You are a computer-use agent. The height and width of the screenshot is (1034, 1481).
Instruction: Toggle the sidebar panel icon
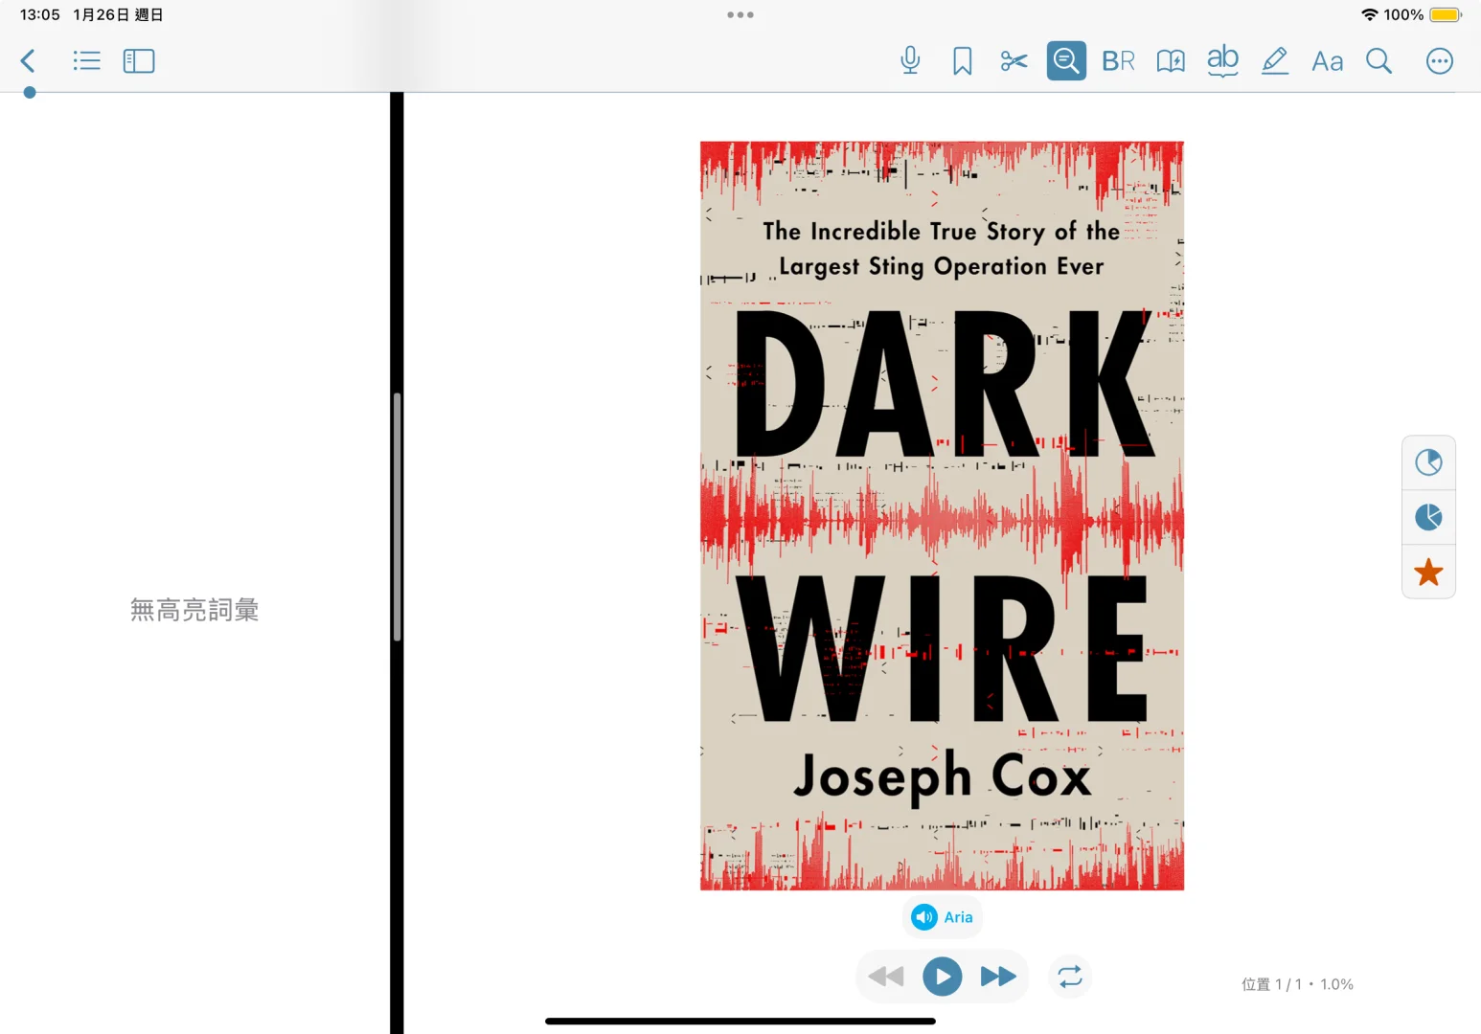tap(139, 61)
